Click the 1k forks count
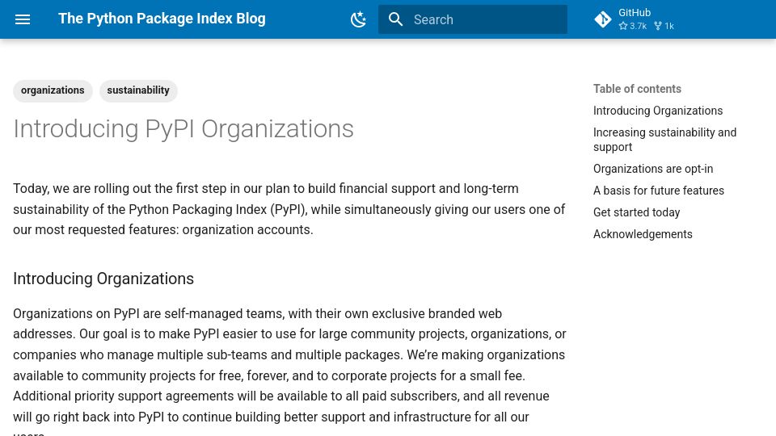The width and height of the screenshot is (776, 436). [664, 26]
